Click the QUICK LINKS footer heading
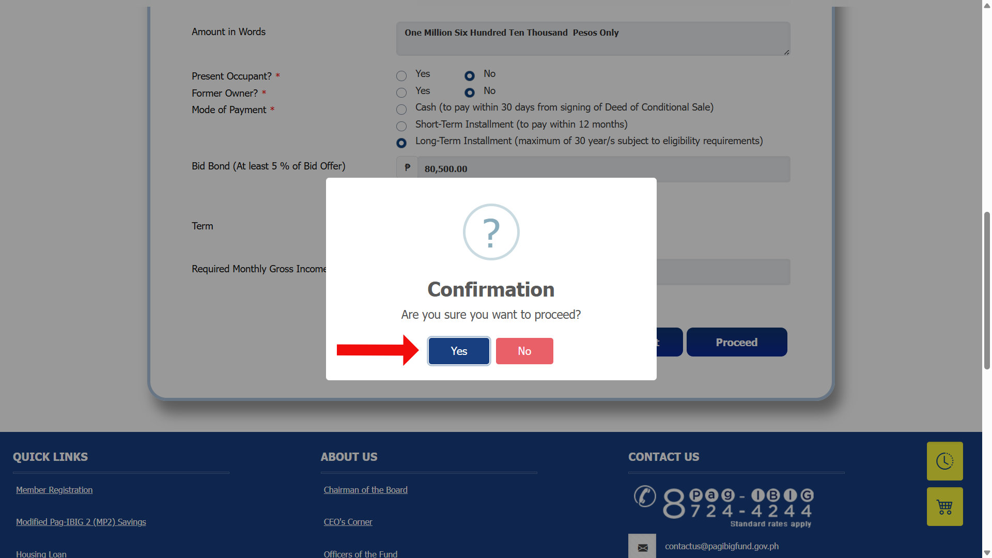The height and width of the screenshot is (558, 992). (50, 457)
